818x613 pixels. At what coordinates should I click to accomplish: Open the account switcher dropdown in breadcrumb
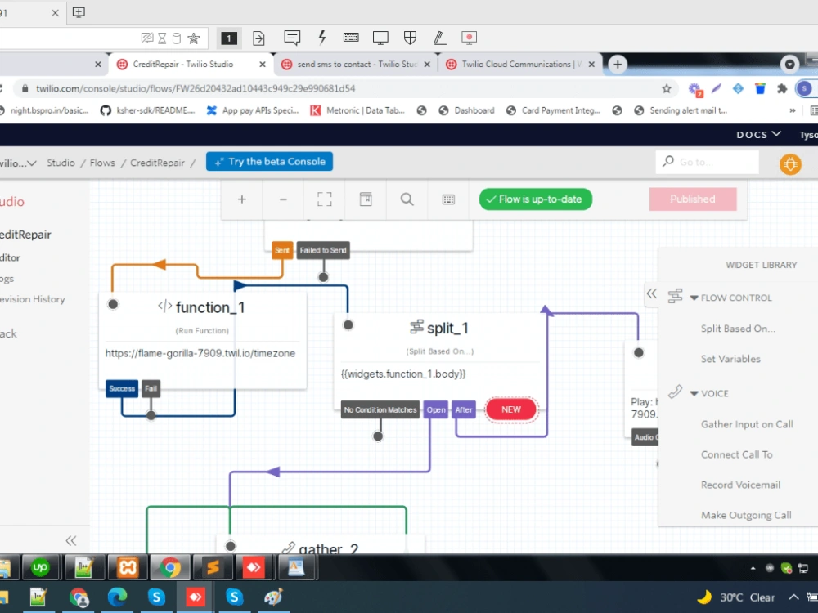pos(18,163)
